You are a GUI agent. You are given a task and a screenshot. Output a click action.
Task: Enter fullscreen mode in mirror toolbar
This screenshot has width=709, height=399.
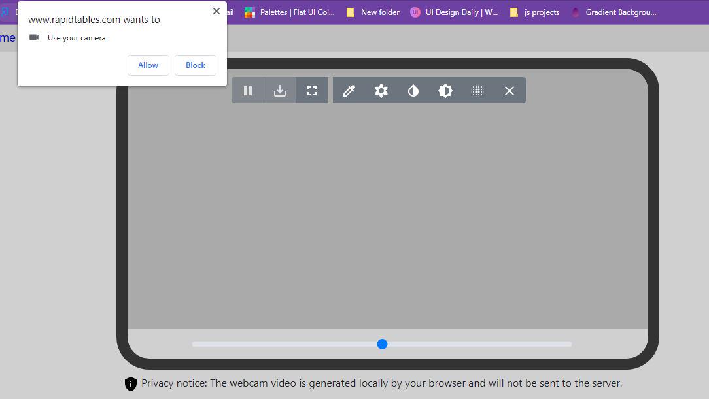312,91
